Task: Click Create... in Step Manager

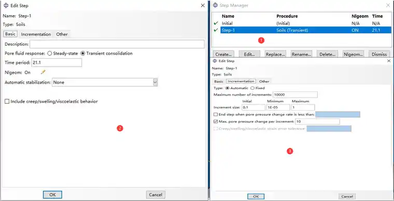Action: tap(223, 54)
